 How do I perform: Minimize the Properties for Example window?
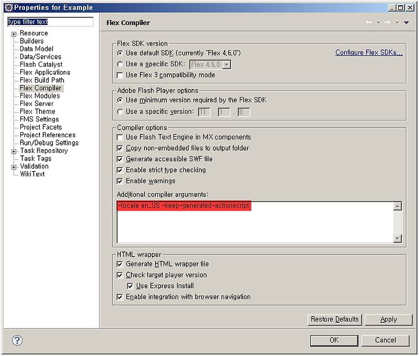(x=392, y=8)
